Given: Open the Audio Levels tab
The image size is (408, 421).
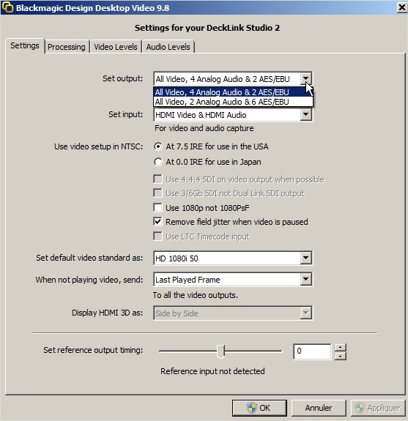Looking at the screenshot, I should click(168, 47).
